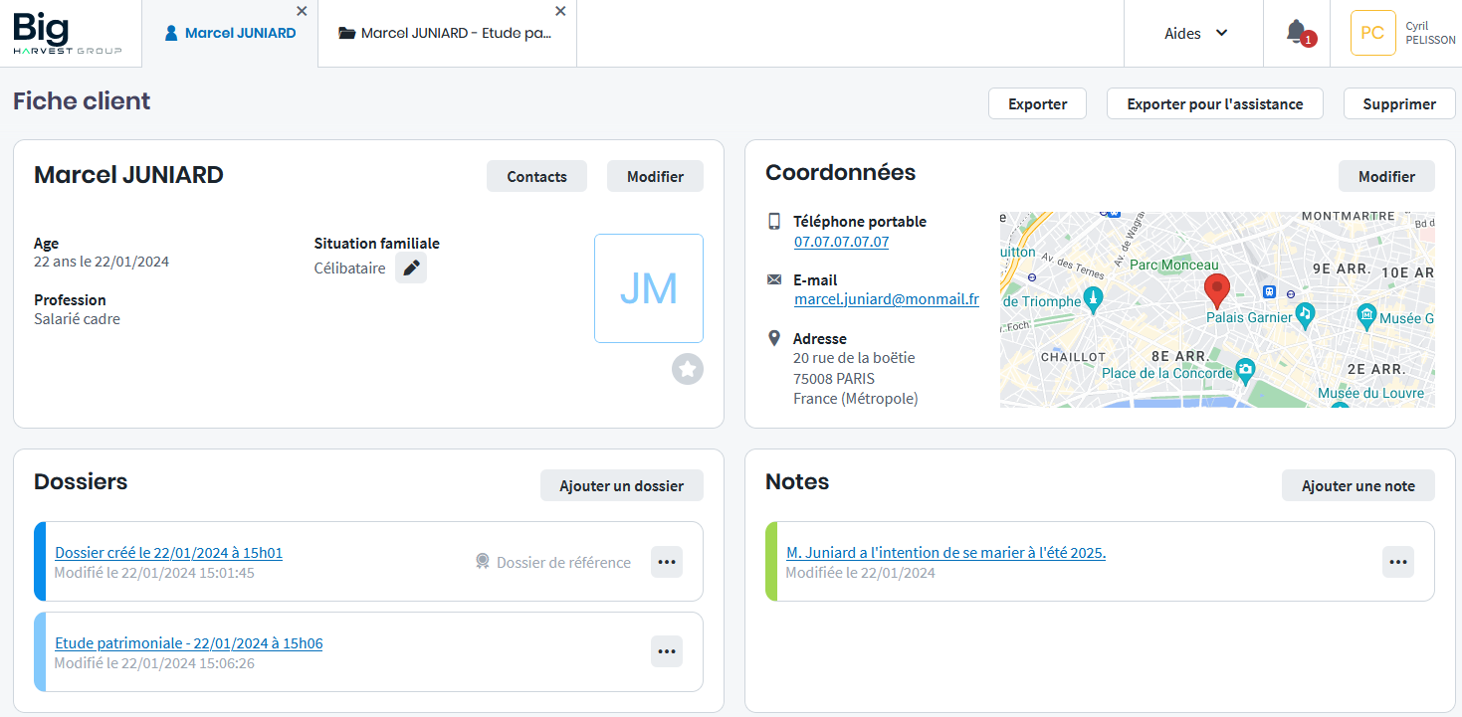Click Ajouter un dossier button

tap(621, 485)
